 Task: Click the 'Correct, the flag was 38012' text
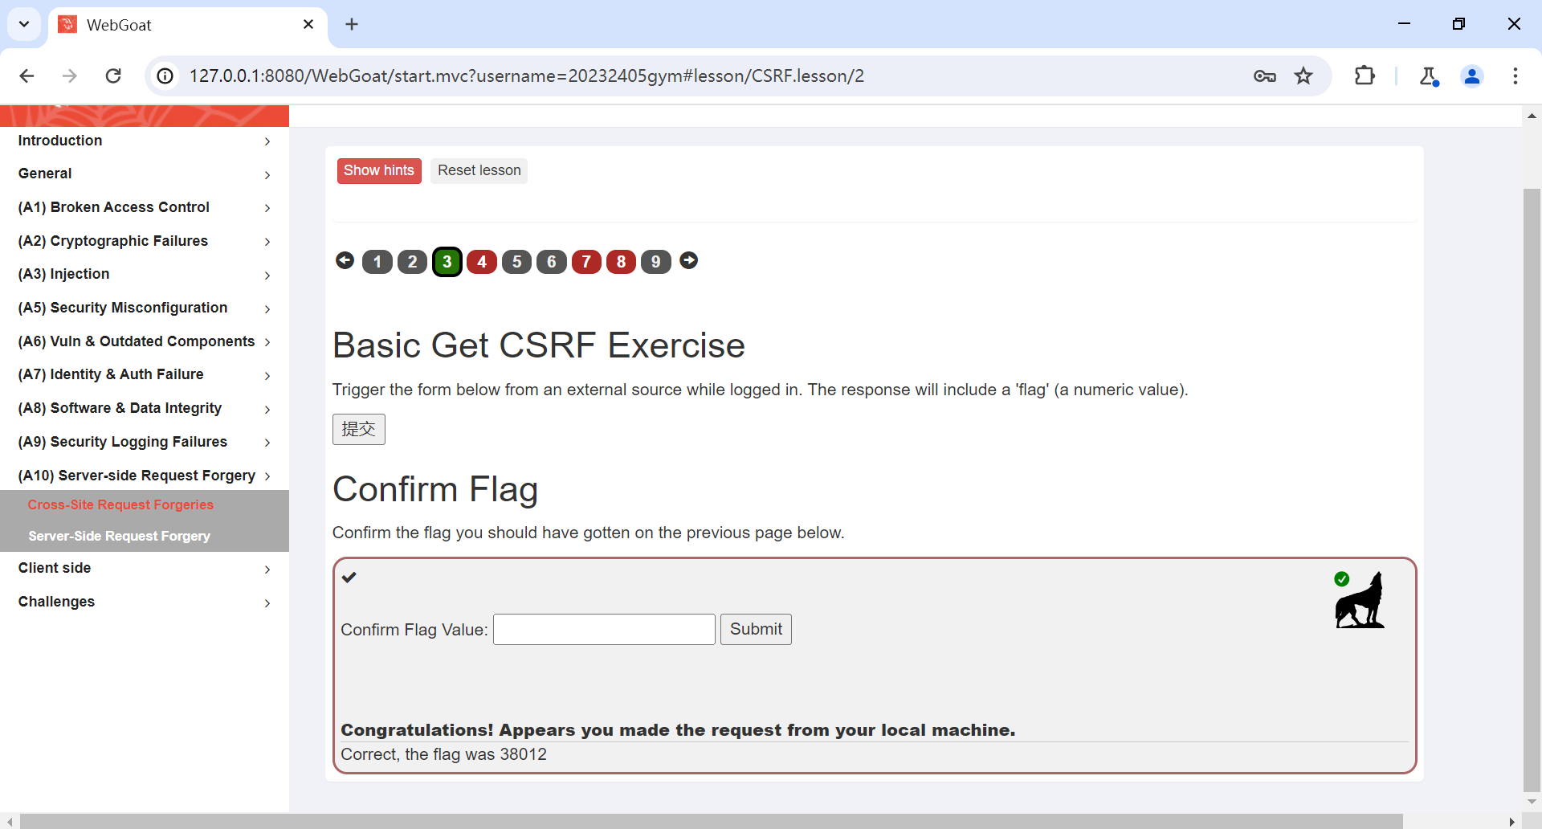click(x=443, y=754)
